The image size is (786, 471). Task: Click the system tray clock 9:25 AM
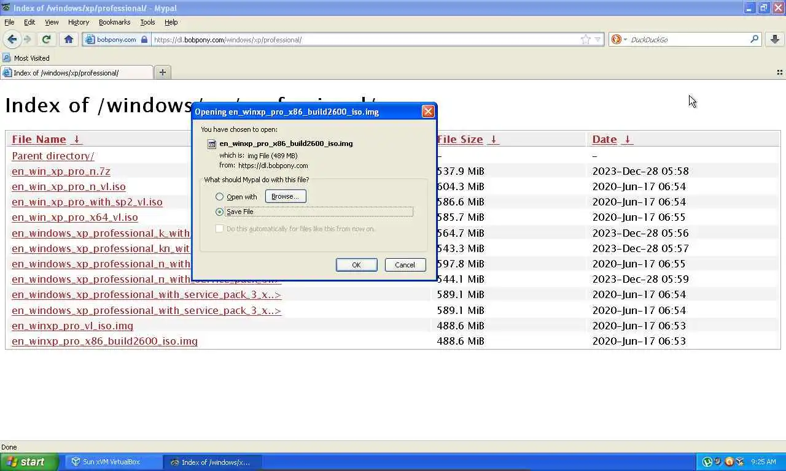(x=763, y=462)
